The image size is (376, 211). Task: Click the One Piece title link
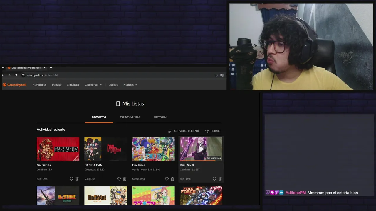click(x=139, y=165)
